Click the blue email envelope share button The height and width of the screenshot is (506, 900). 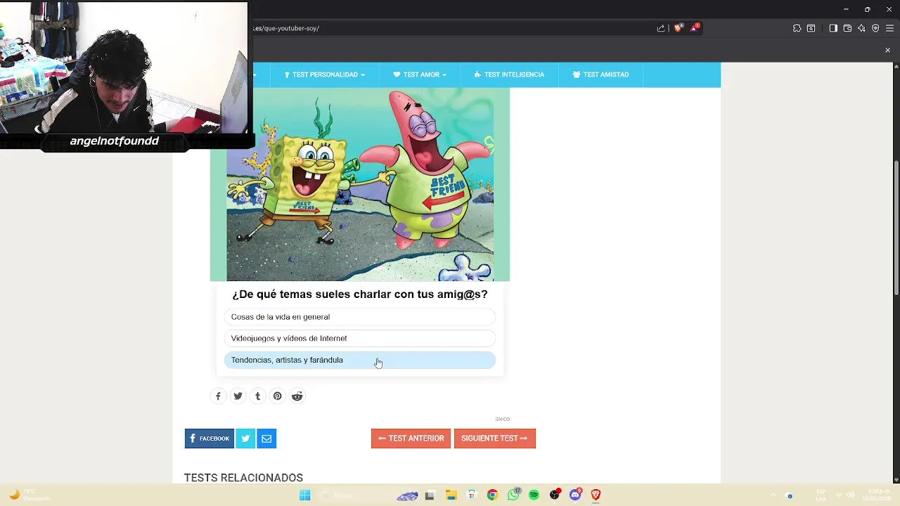click(266, 439)
